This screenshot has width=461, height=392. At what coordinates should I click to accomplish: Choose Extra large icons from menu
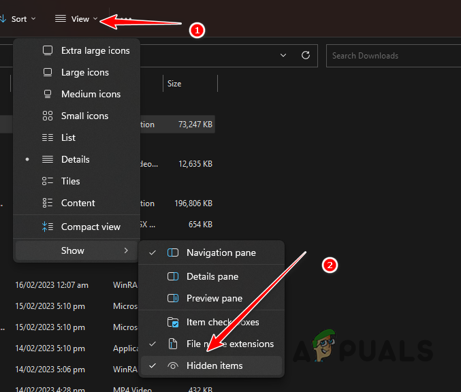click(76, 50)
